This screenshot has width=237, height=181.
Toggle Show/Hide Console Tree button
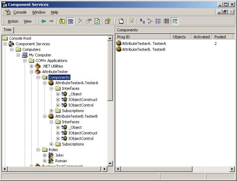pyautogui.click(x=70, y=21)
